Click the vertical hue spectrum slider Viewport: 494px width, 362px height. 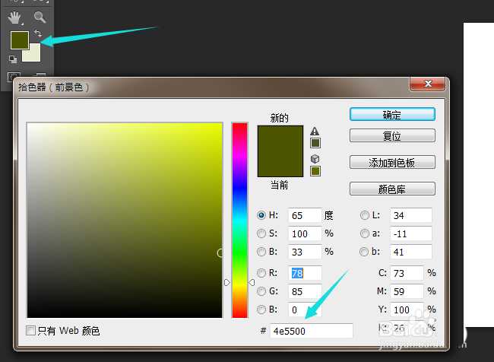pyautogui.click(x=239, y=220)
